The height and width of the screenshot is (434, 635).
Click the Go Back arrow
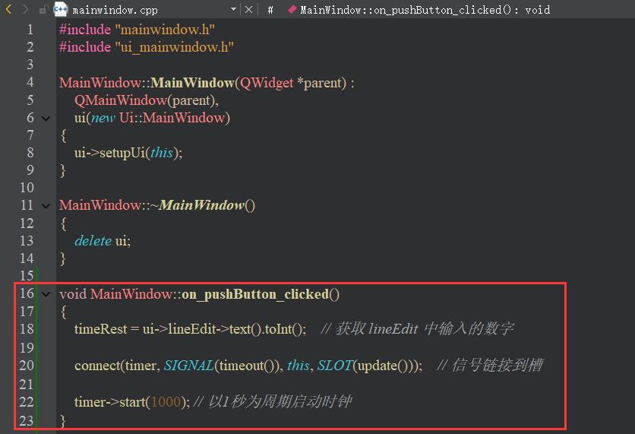pyautogui.click(x=9, y=10)
